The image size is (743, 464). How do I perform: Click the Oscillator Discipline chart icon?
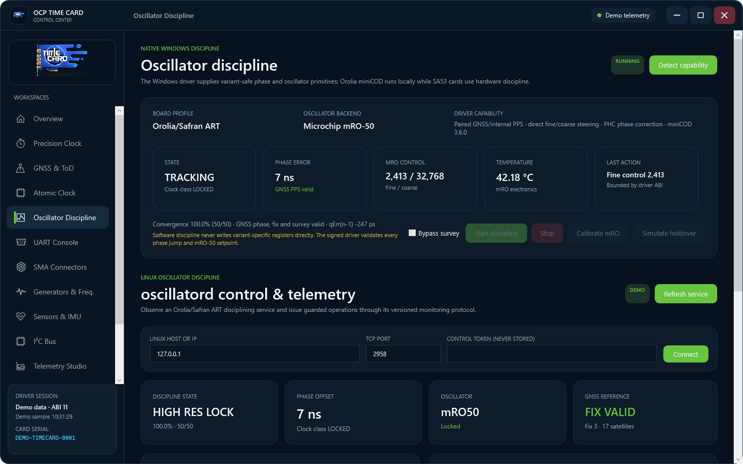[21, 218]
